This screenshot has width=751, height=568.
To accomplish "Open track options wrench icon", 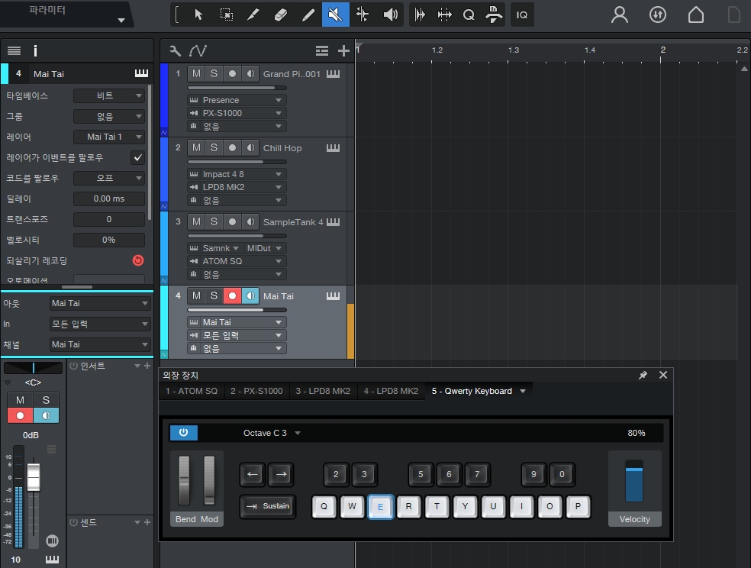I will [x=176, y=50].
